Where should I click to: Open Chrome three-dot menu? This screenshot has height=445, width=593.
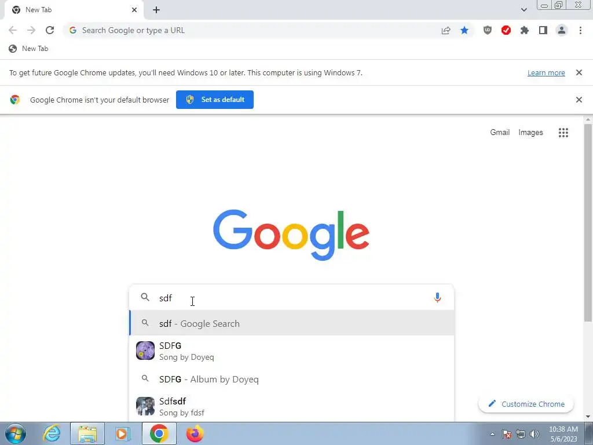(x=580, y=30)
